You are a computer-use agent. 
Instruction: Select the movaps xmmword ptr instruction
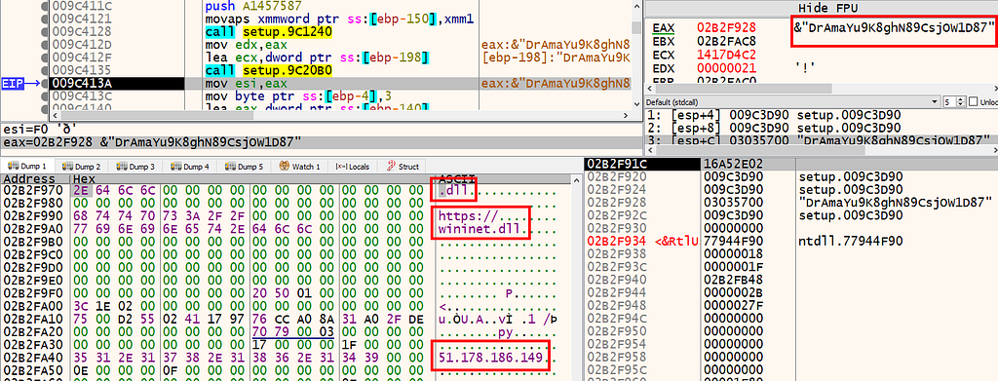(339, 19)
